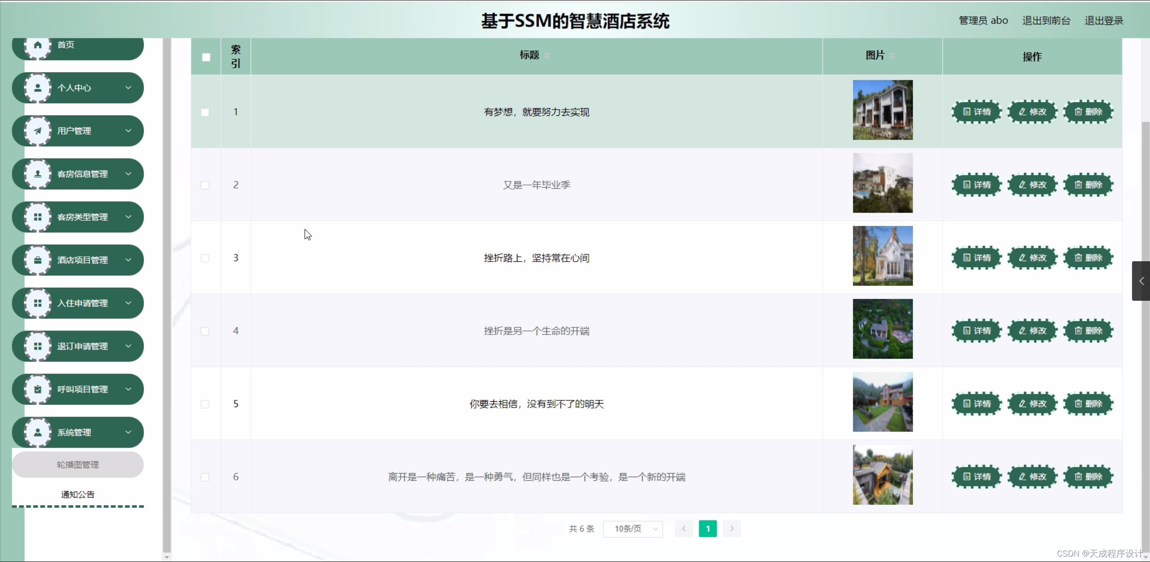Click the 酒店项目管理 briefcase icon
The image size is (1150, 562).
(x=38, y=260)
